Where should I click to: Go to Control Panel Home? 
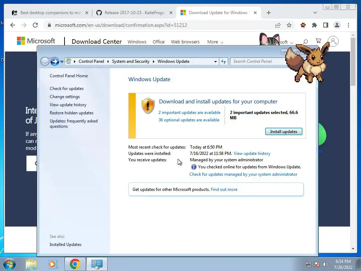tap(69, 76)
